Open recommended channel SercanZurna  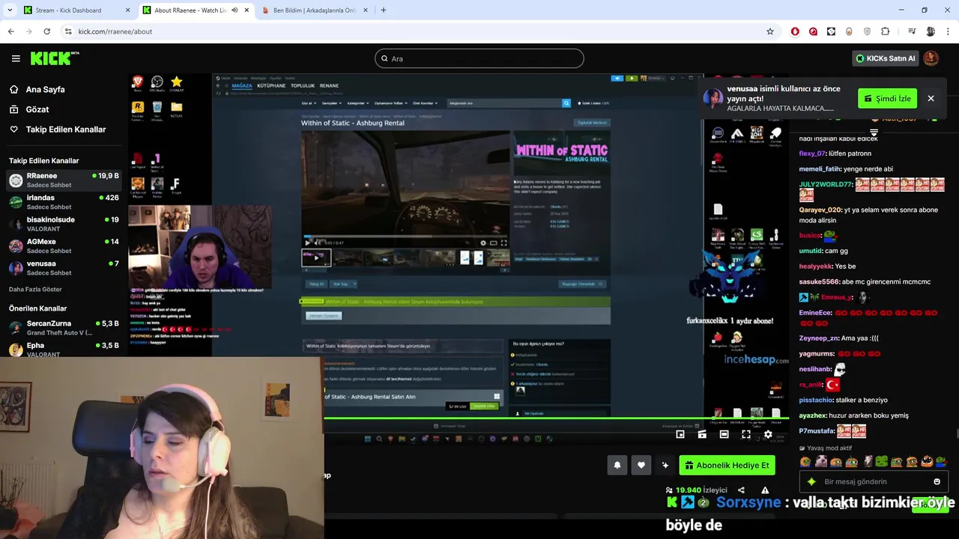click(64, 328)
